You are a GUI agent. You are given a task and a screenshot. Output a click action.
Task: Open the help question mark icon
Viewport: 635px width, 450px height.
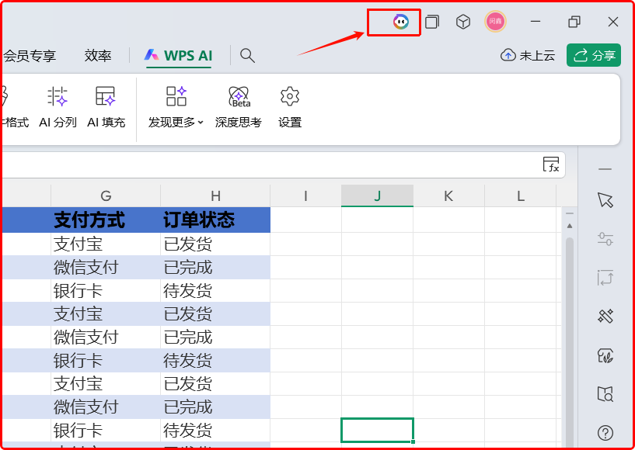(x=605, y=432)
